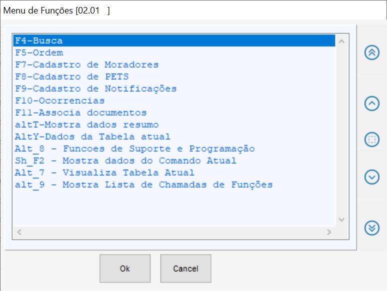Move down one item with down-chevron icon

coord(371,176)
